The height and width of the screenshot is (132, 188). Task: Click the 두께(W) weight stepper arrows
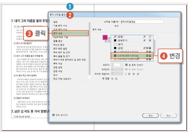click(112, 69)
